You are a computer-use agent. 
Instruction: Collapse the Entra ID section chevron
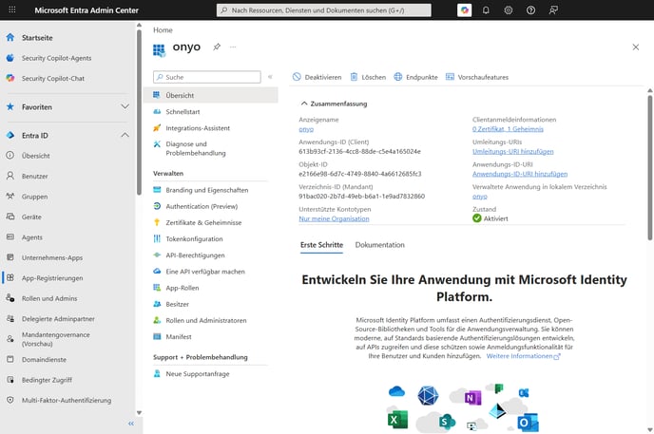(125, 135)
